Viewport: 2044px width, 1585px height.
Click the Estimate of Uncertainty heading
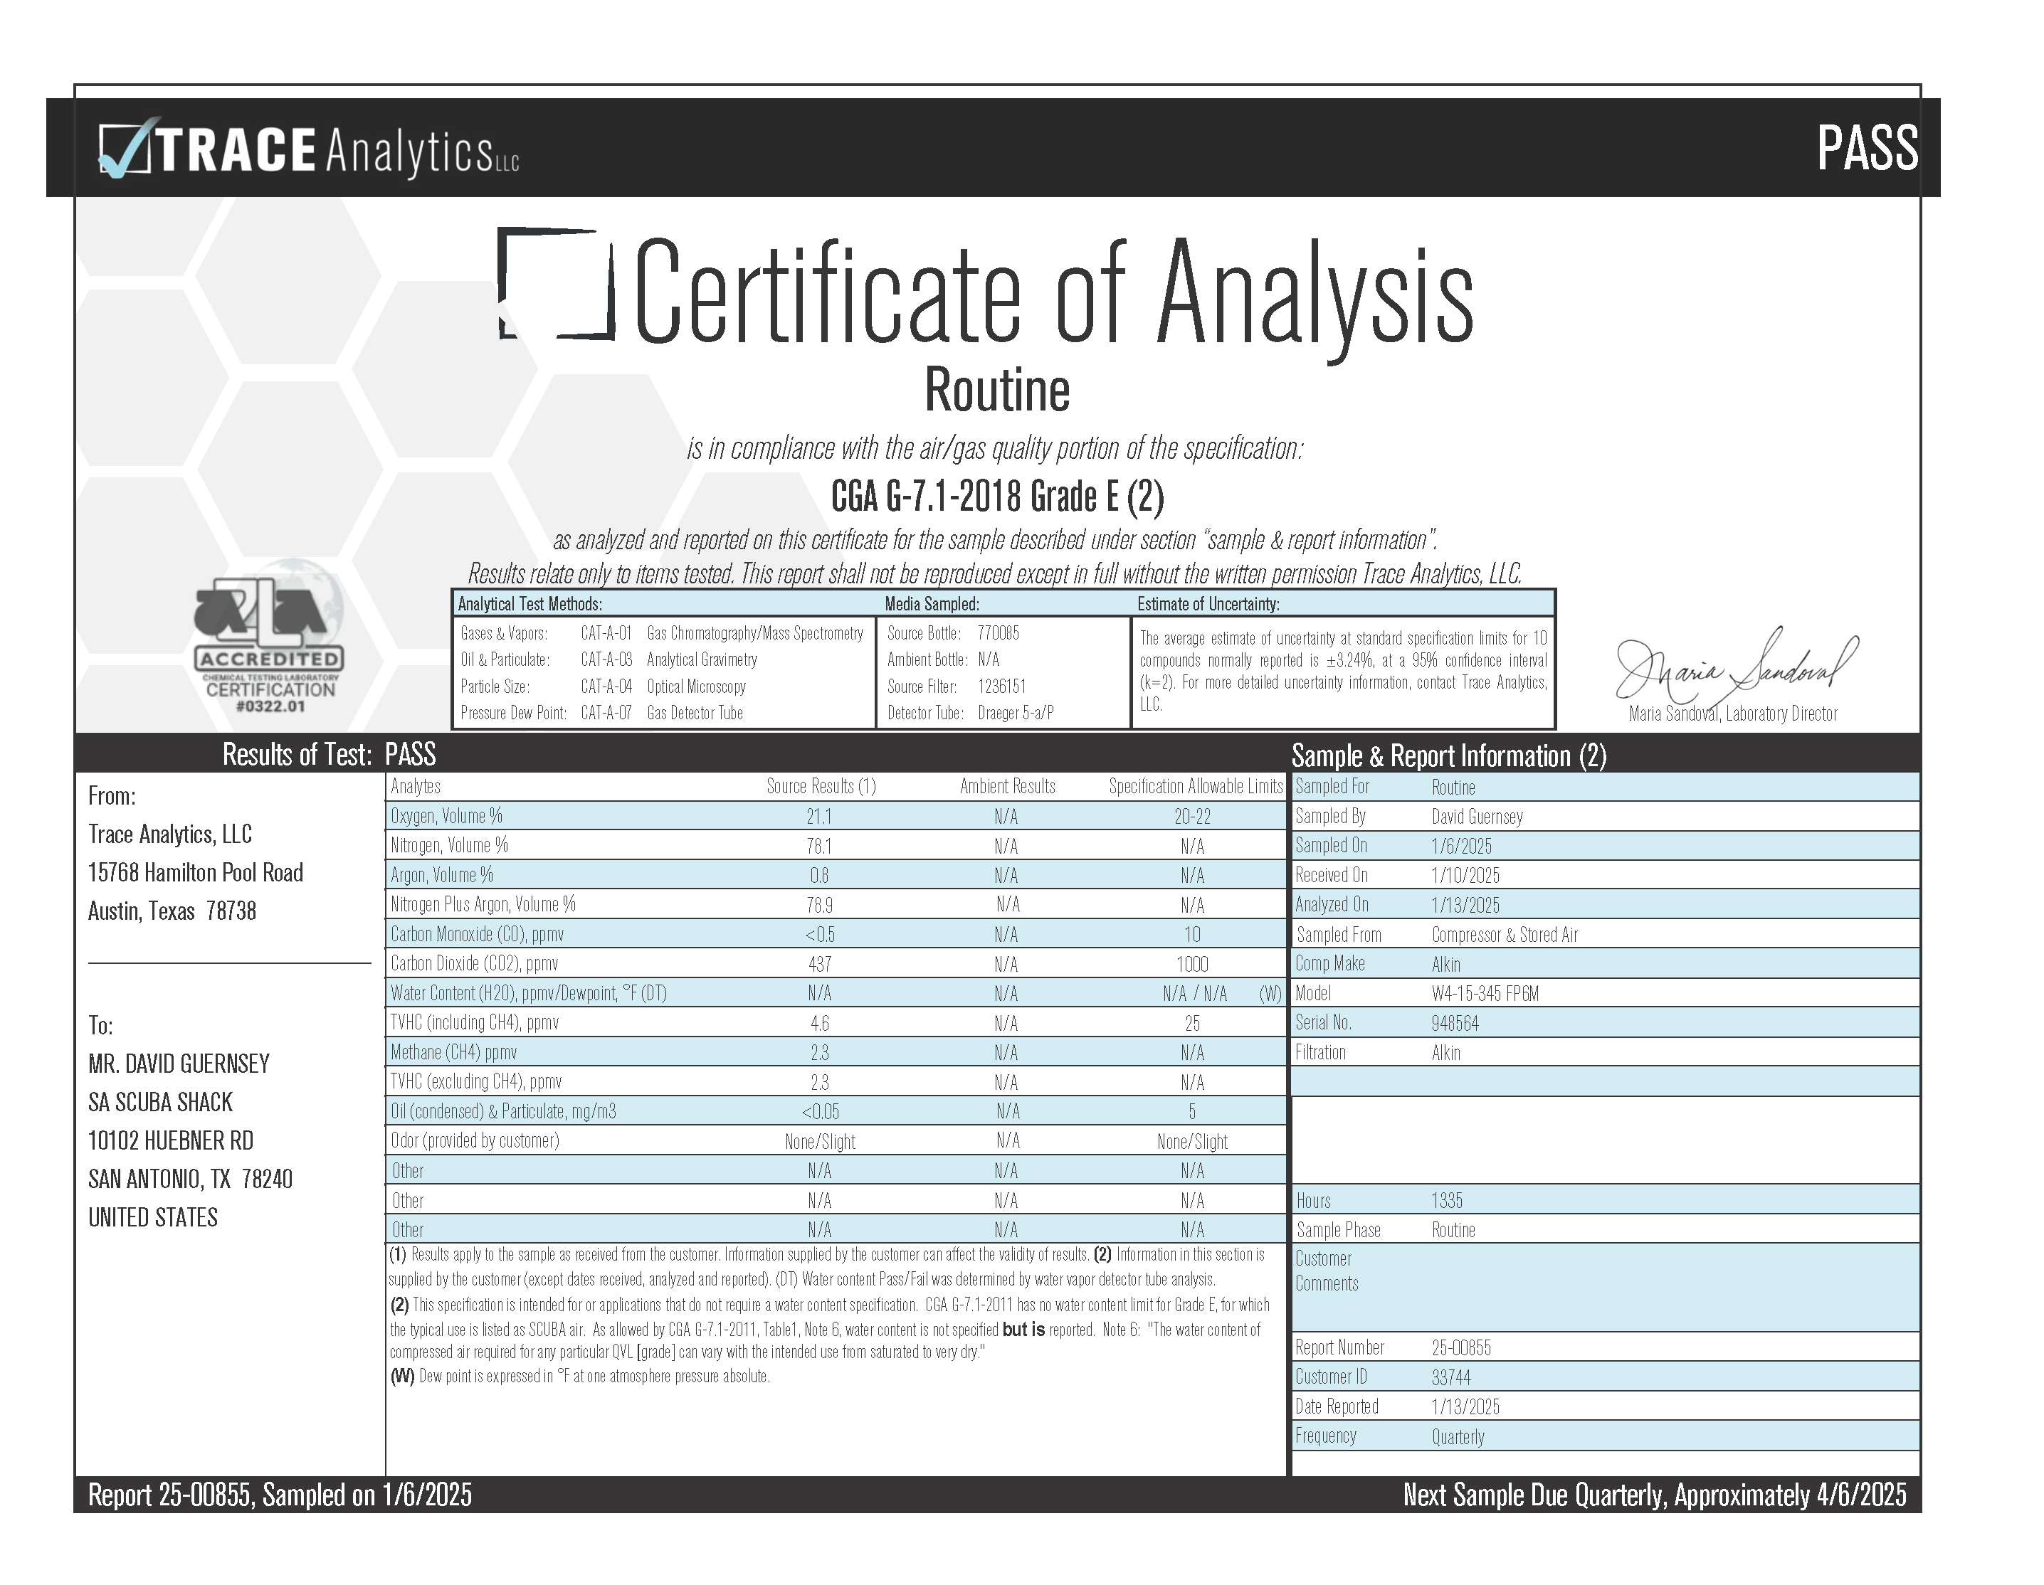1207,605
